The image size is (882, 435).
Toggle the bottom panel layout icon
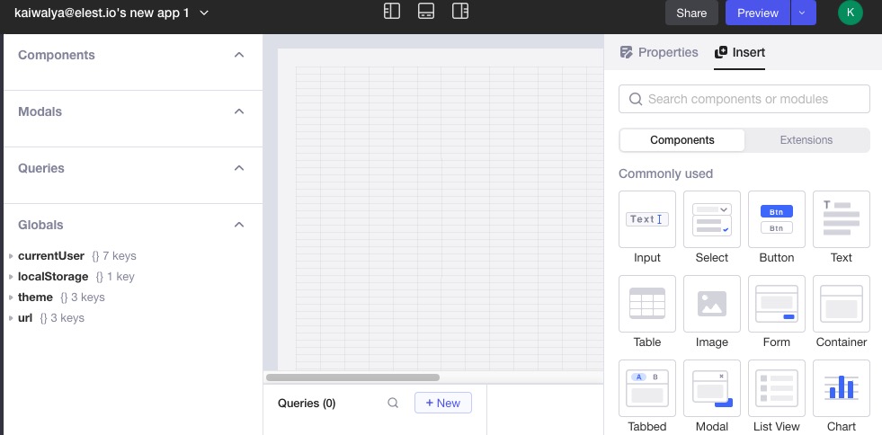(x=426, y=12)
